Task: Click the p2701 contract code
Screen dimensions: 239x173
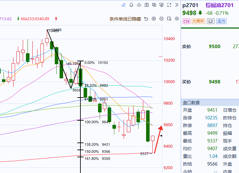Action: [x=190, y=5]
